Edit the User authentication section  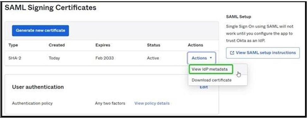[204, 87]
